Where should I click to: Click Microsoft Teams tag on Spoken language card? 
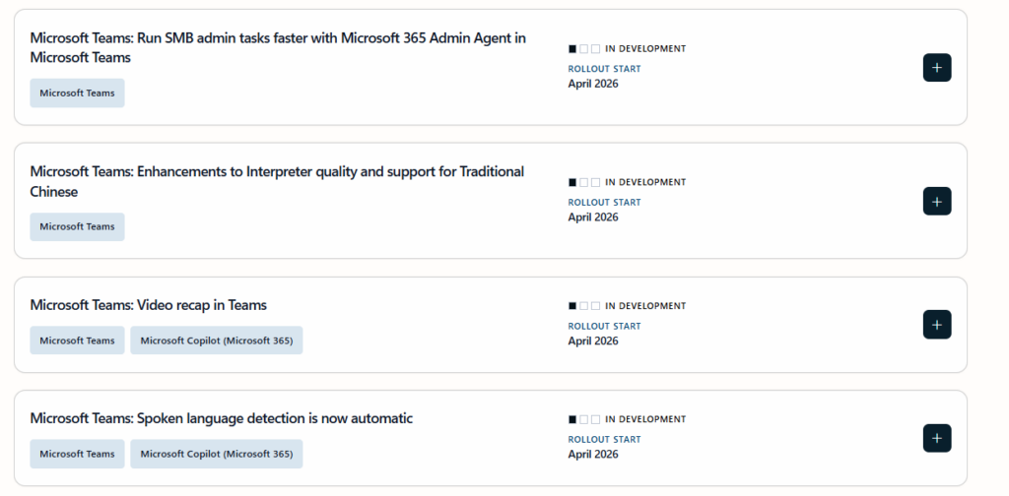[77, 454]
